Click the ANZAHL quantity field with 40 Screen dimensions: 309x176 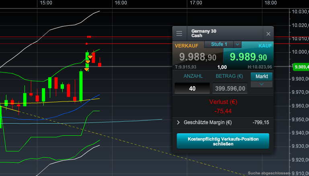point(192,88)
